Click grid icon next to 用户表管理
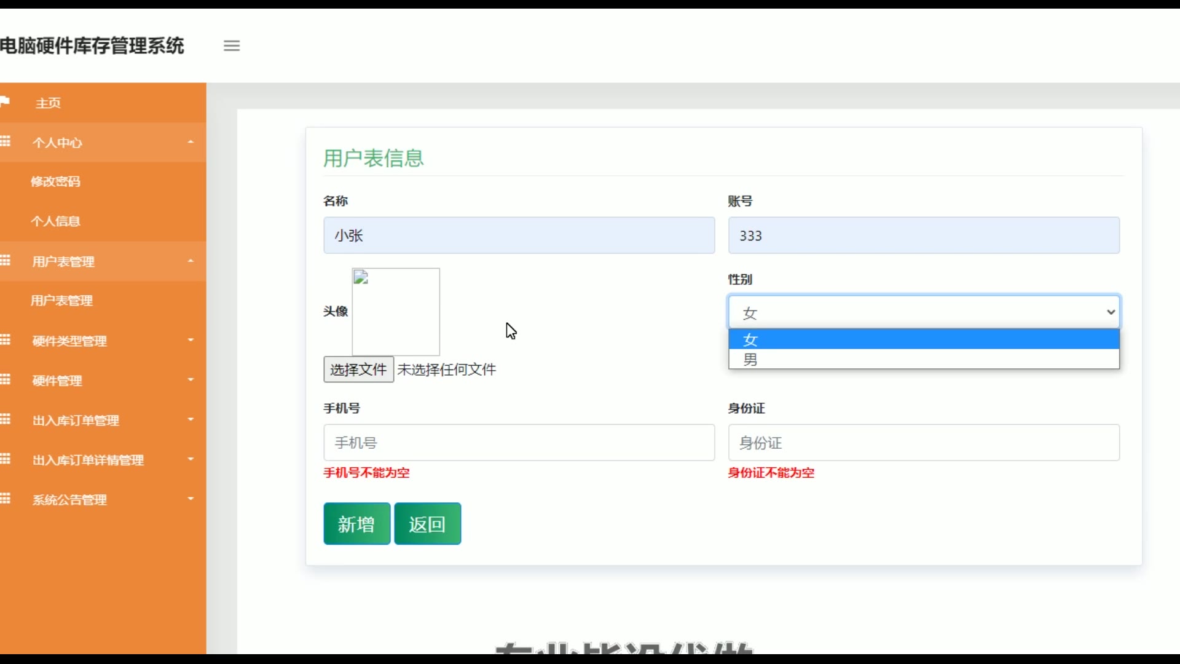 [6, 261]
